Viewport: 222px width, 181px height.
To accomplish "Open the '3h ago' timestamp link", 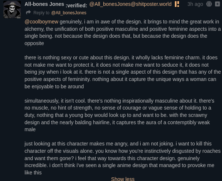I will (x=195, y=4).
